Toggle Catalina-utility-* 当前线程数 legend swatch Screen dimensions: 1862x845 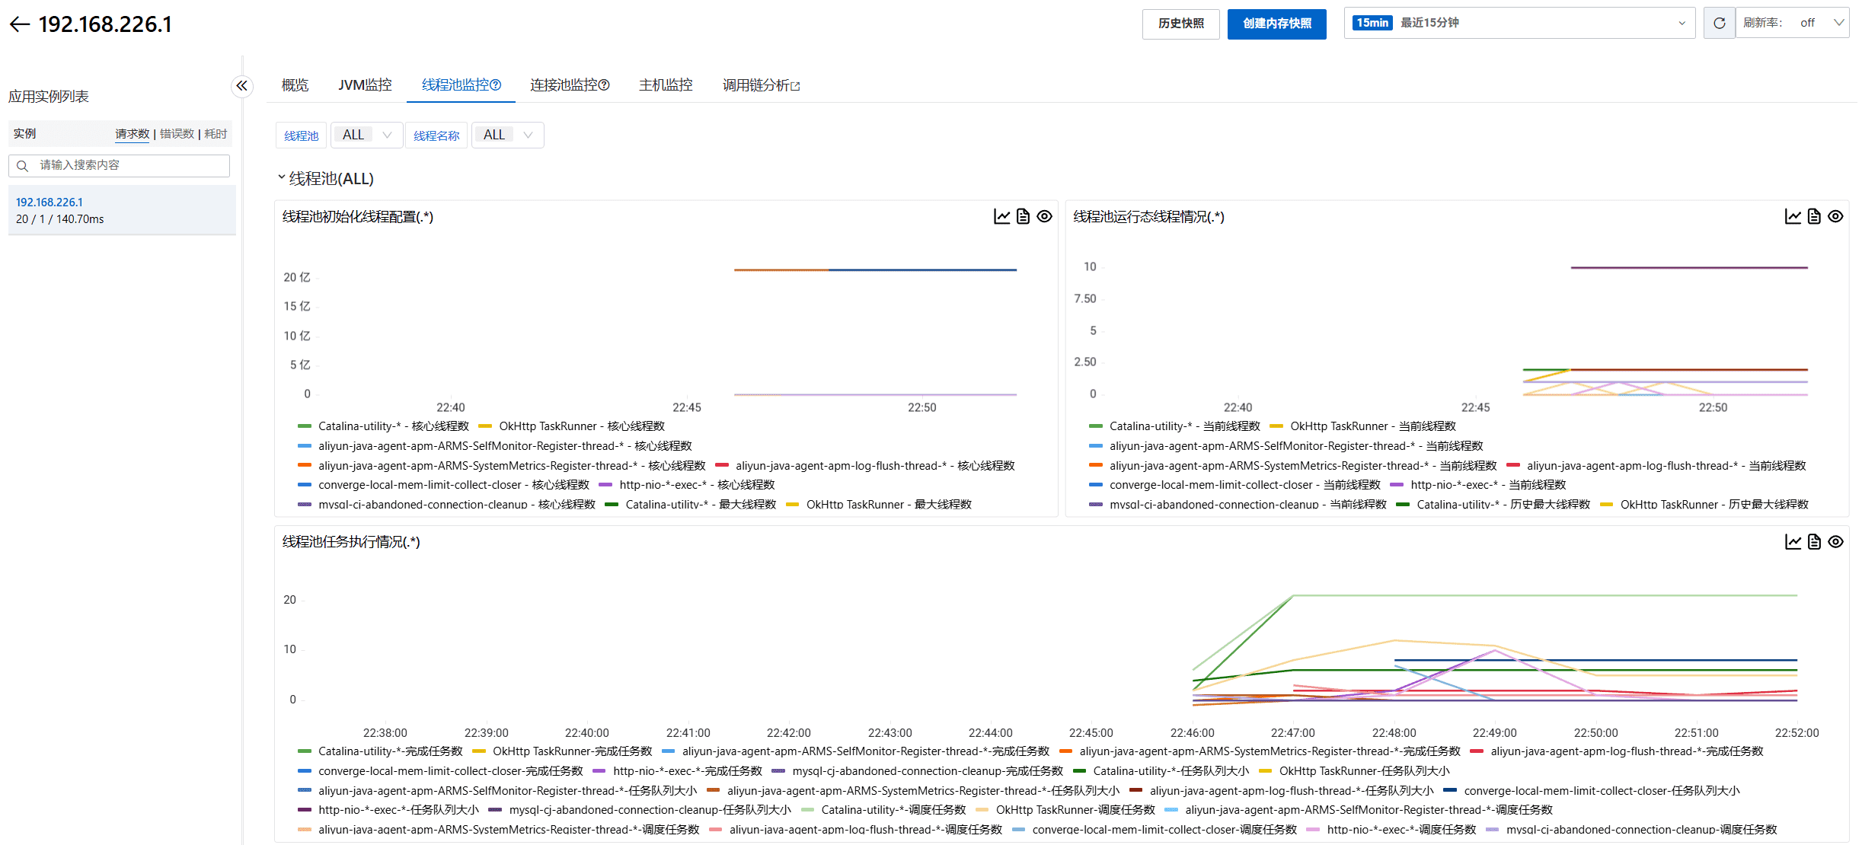1096,426
